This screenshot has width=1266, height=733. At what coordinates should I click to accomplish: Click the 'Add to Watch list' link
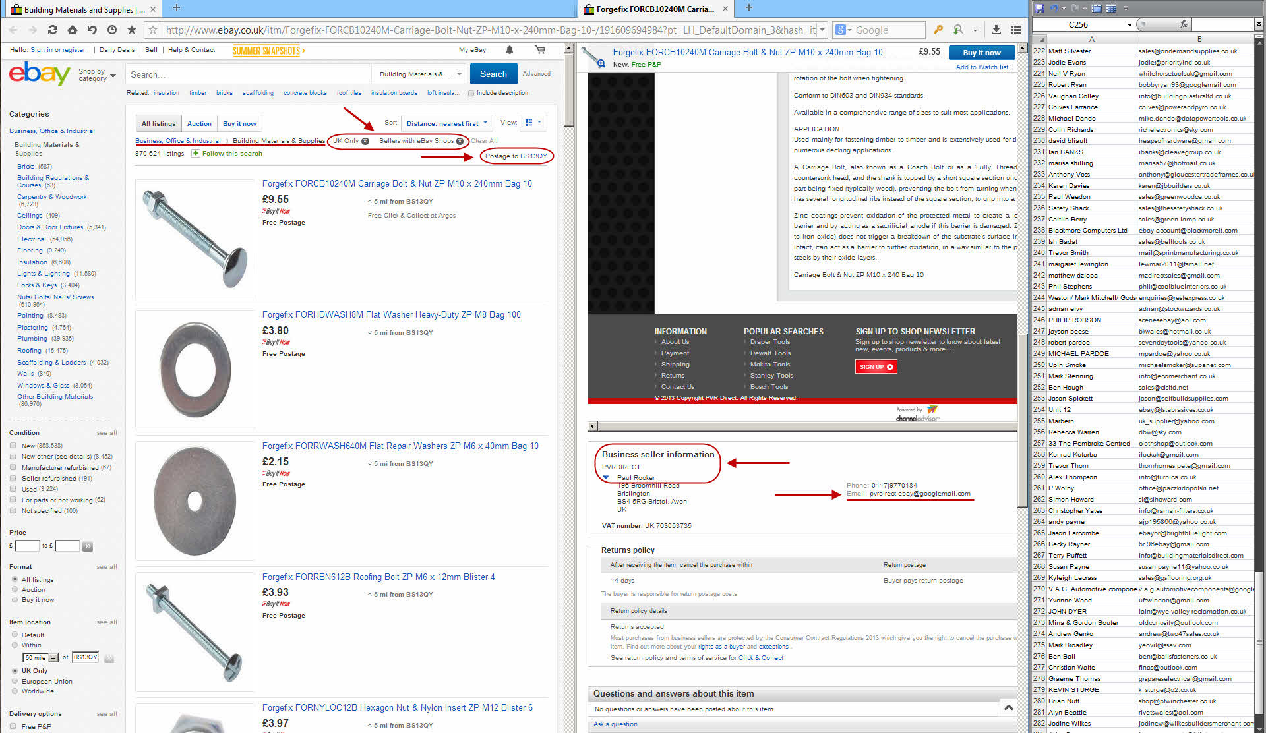click(982, 67)
